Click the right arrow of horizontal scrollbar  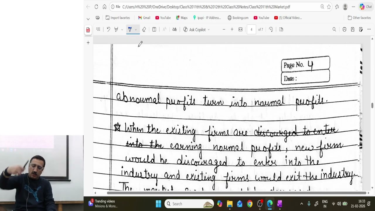point(369,193)
